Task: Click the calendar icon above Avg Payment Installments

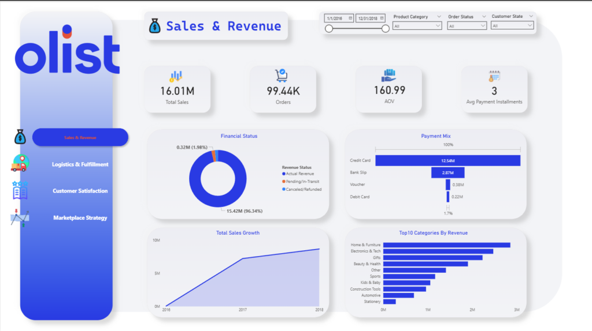Action: click(494, 77)
